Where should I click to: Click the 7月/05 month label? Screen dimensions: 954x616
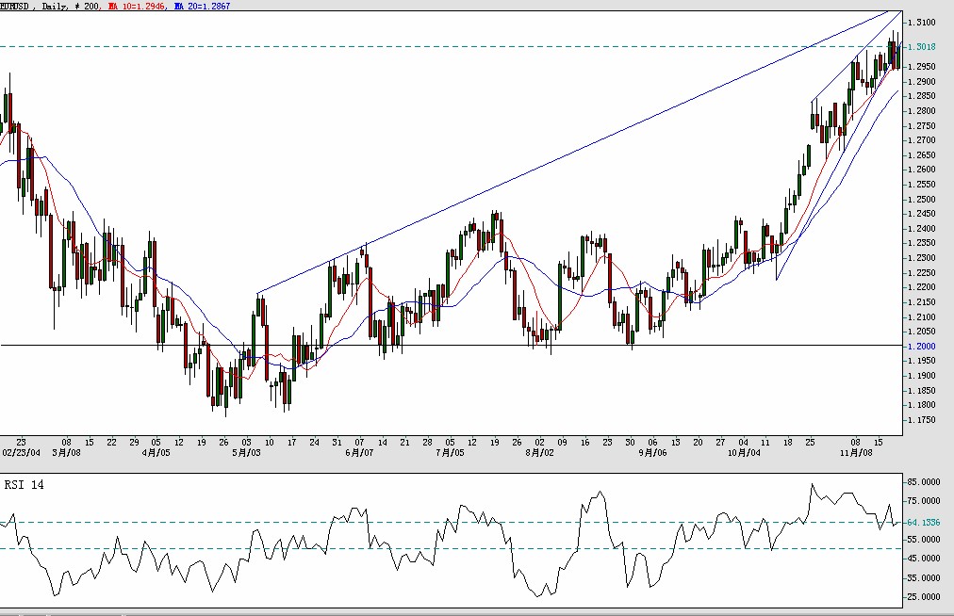pyautogui.click(x=450, y=452)
